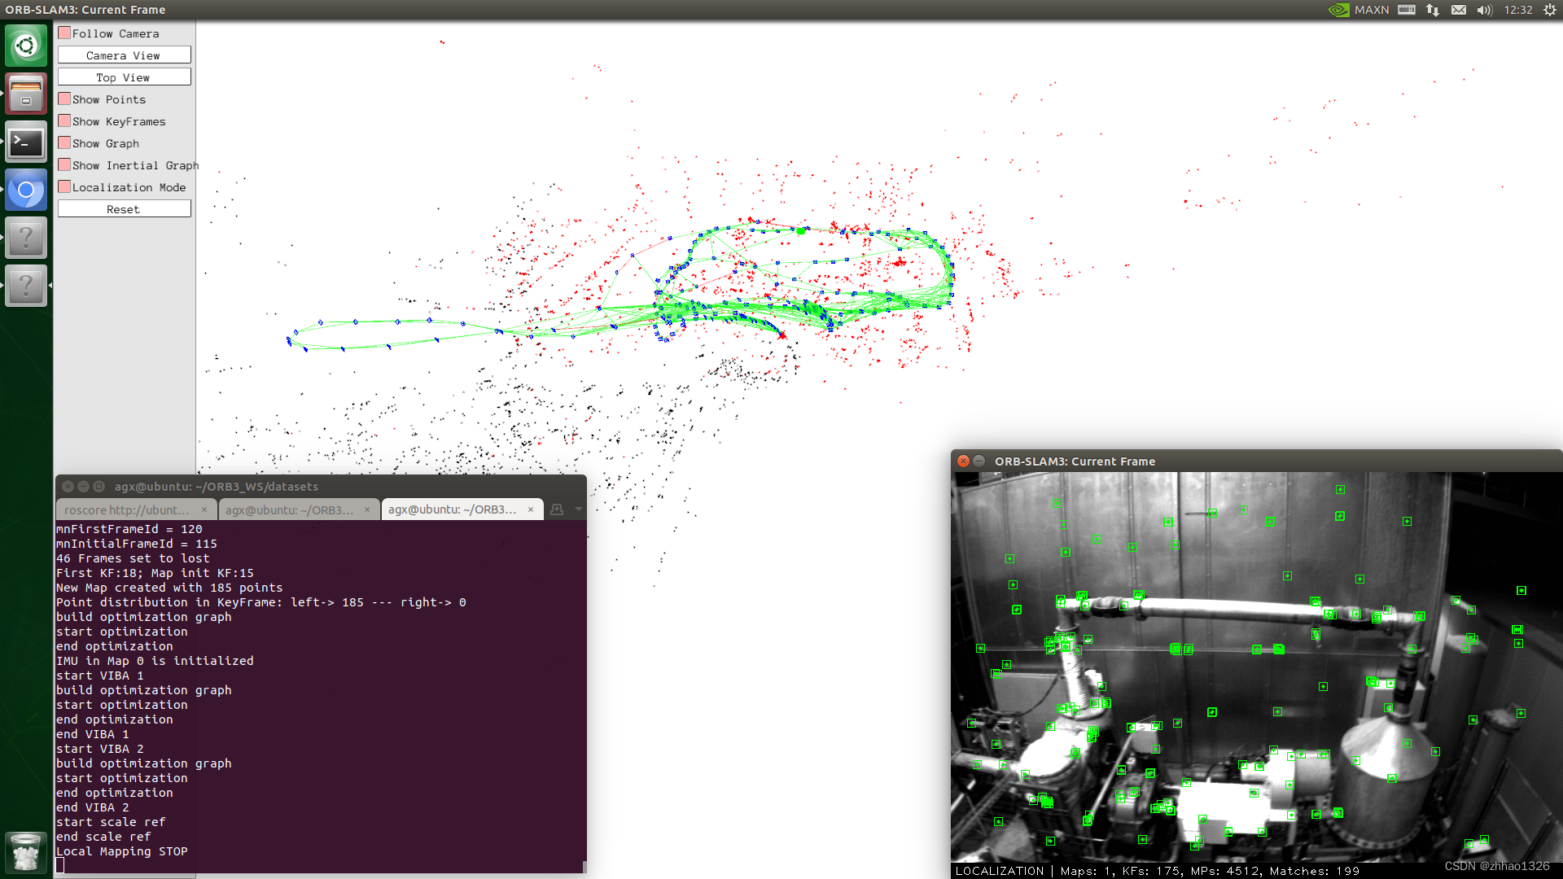Click the terminal prompt below Local Mapping STOP

pos(61,866)
